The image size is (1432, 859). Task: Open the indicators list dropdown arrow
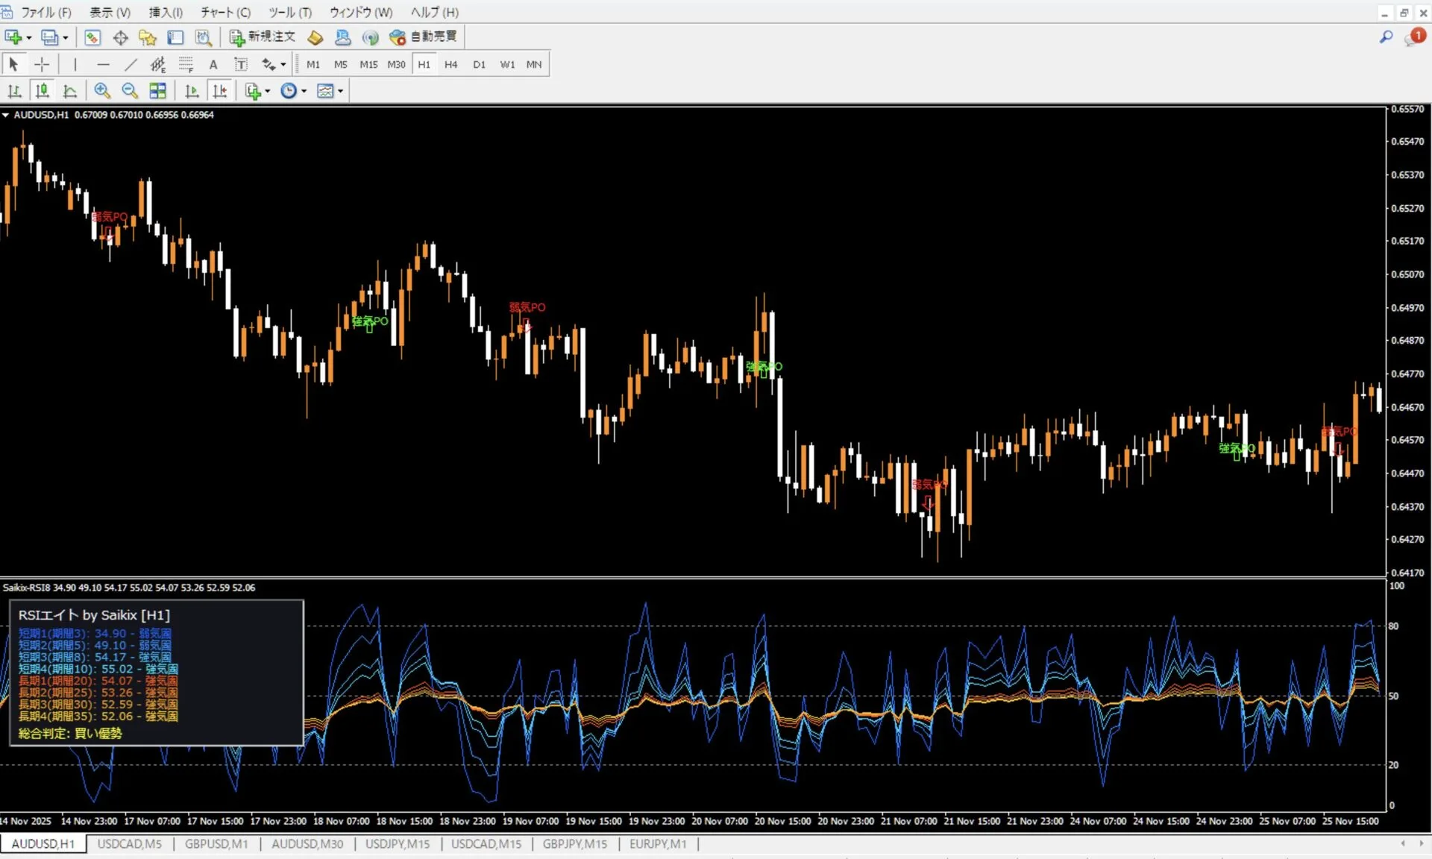point(268,91)
